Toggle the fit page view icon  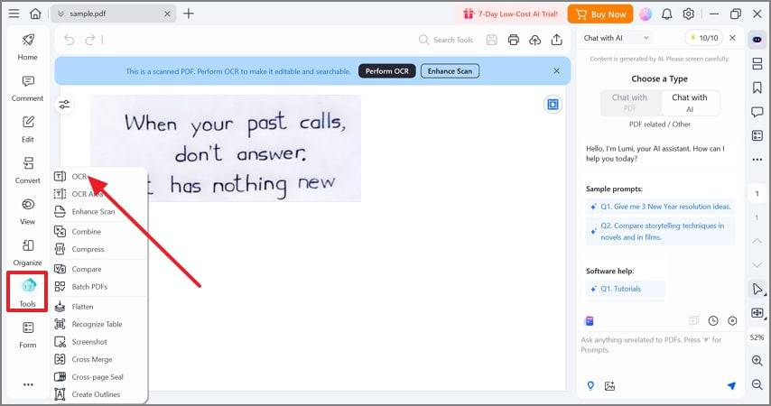pyautogui.click(x=553, y=104)
